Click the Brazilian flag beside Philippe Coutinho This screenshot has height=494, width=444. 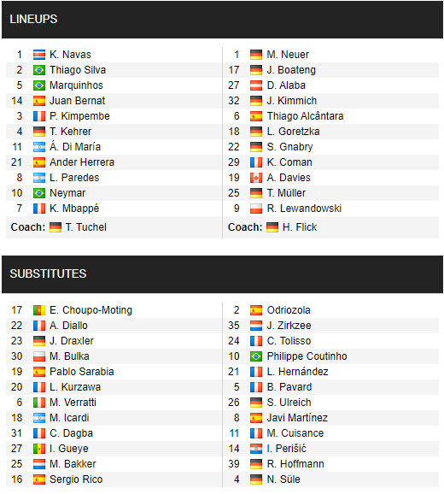256,356
